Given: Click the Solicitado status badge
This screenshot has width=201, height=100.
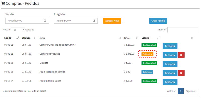Looking at the screenshot, I should [x=147, y=72].
